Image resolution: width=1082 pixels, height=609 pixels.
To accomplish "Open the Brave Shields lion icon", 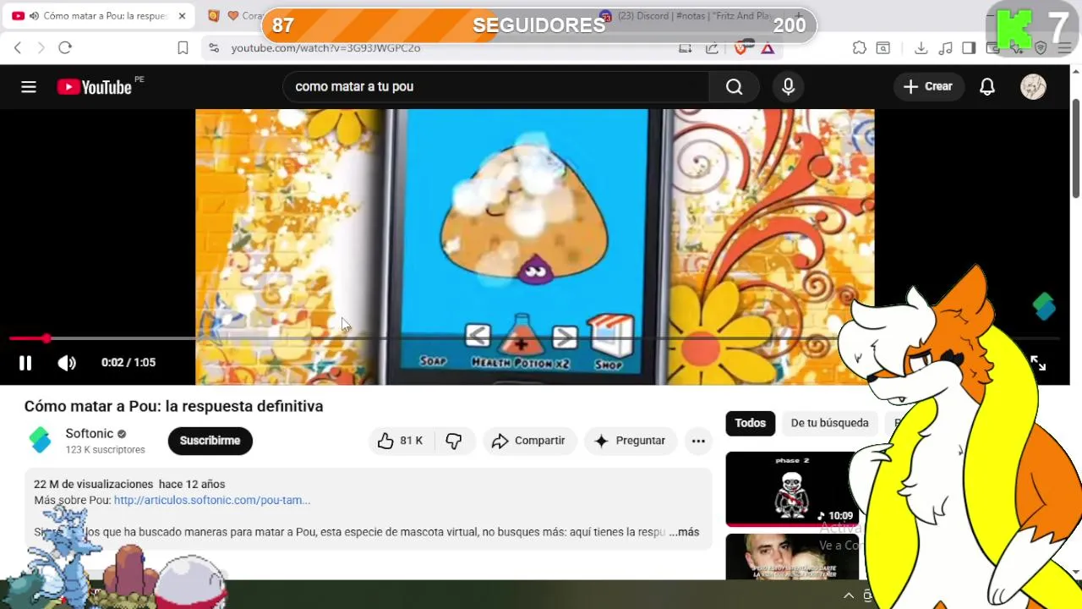I will click(741, 48).
